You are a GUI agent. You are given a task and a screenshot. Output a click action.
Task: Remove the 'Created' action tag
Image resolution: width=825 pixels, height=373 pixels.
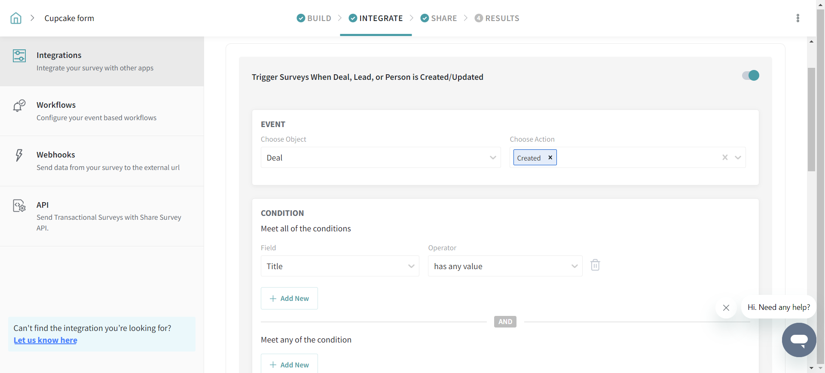click(550, 158)
